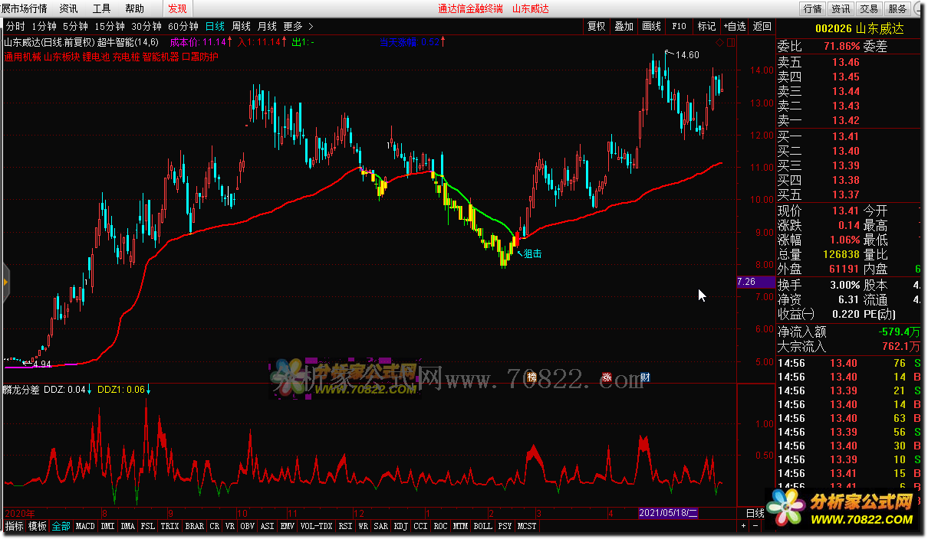928x539 pixels.
Task: Click the 交易 trade button
Action: [x=868, y=8]
